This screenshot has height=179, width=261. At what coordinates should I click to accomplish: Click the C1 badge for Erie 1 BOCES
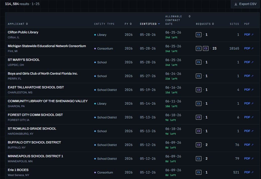point(199,172)
